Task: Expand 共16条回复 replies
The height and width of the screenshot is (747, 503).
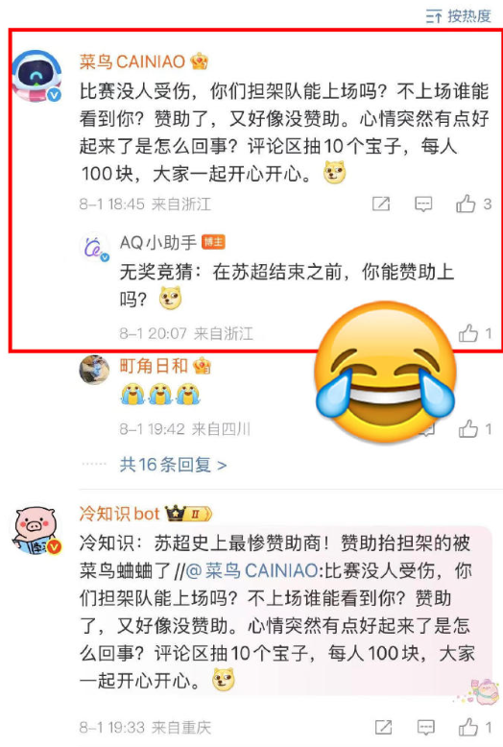Action: pyautogui.click(x=173, y=464)
